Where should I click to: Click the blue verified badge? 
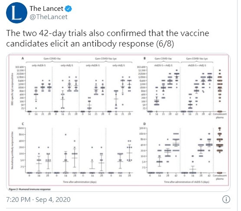(x=68, y=9)
